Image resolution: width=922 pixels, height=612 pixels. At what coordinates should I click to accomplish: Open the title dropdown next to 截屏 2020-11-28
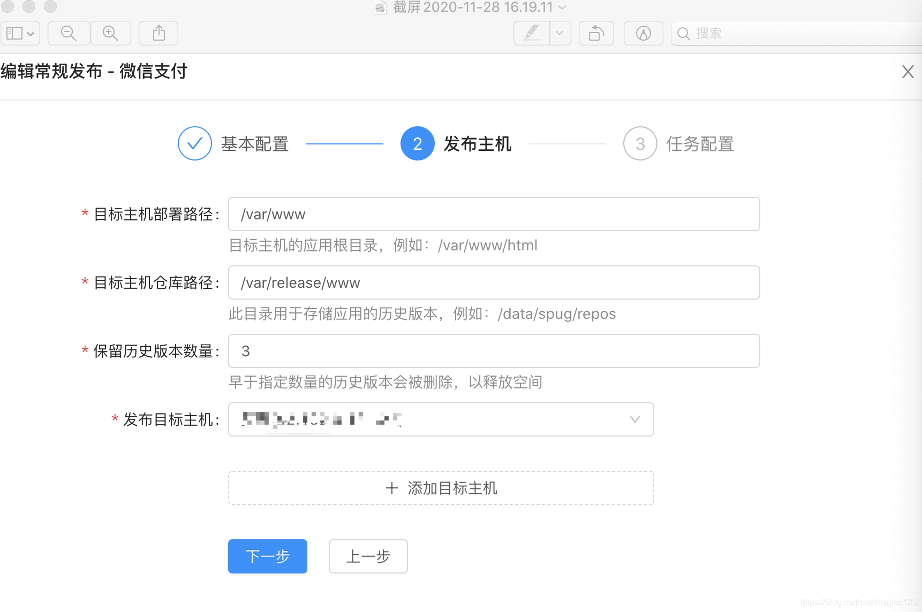[562, 7]
